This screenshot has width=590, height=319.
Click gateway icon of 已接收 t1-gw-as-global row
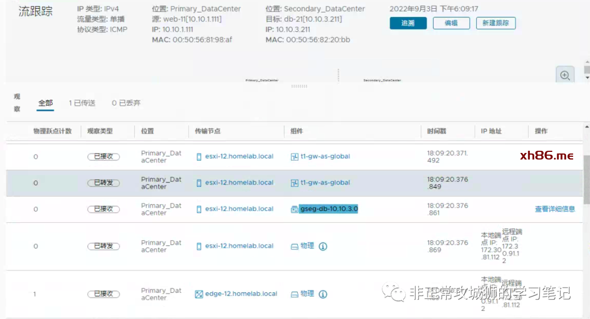coord(294,157)
